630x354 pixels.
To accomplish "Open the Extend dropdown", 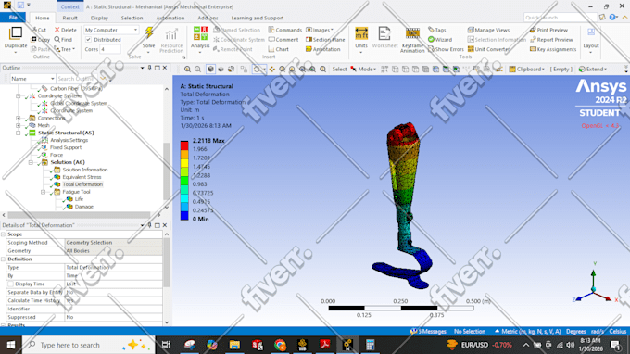I will tap(593, 70).
